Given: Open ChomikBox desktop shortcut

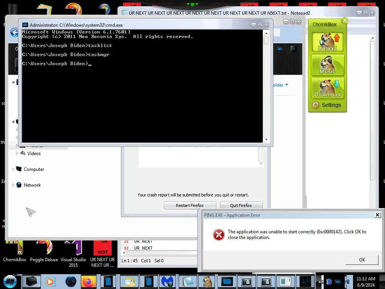Looking at the screenshot, I should (x=15, y=251).
